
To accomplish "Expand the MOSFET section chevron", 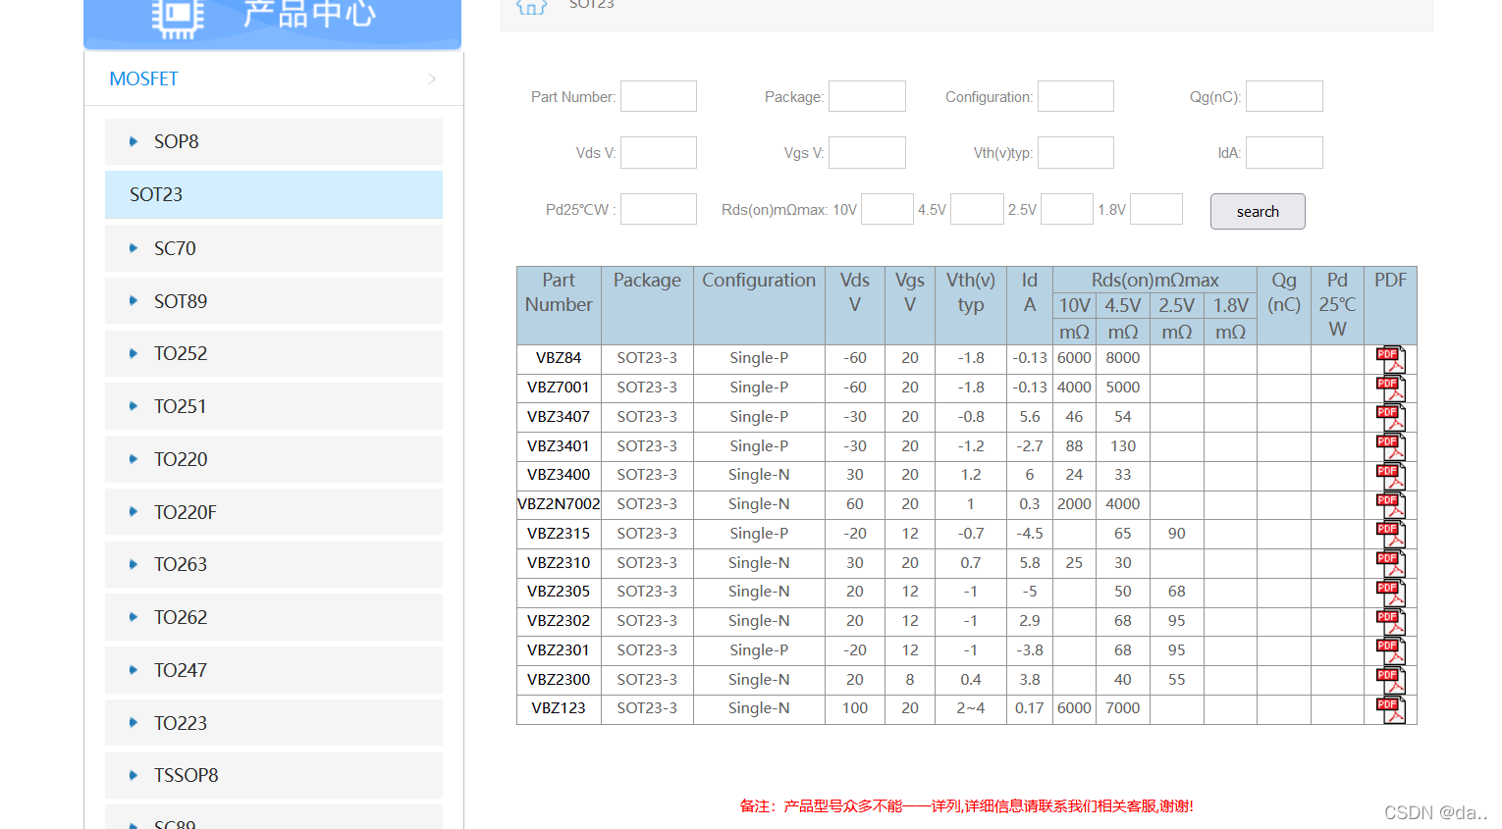I will (432, 78).
